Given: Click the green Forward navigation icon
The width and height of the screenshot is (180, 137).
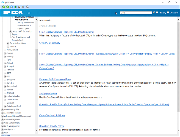Looking at the screenshot, I should point(8,7).
